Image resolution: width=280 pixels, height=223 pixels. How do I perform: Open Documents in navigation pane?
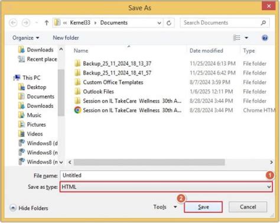[36, 96]
